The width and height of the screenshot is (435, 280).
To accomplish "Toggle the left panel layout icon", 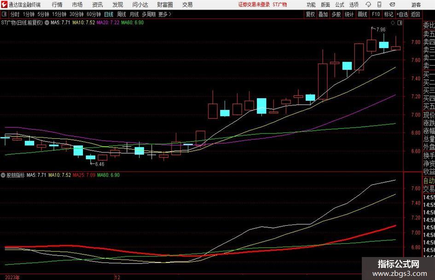I will [4, 14].
